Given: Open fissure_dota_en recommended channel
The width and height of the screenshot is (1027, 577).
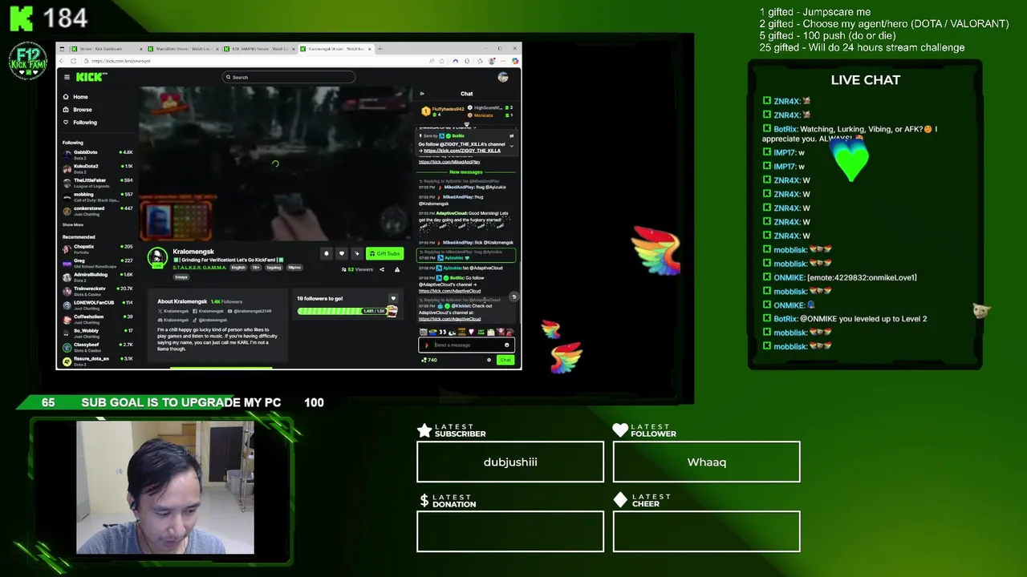Looking at the screenshot, I should pyautogui.click(x=97, y=360).
